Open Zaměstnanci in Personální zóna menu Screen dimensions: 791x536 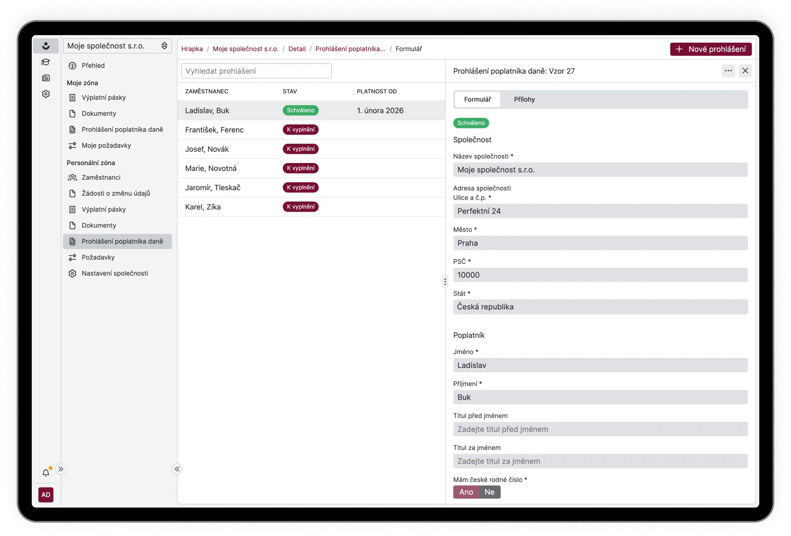coord(101,177)
